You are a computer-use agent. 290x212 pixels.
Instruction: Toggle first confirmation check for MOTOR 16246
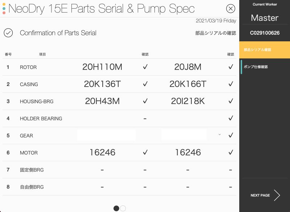tap(145, 152)
